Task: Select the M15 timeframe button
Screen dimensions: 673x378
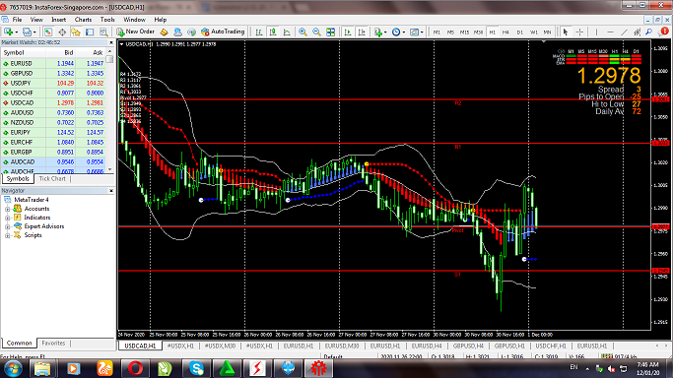Action: (x=464, y=32)
